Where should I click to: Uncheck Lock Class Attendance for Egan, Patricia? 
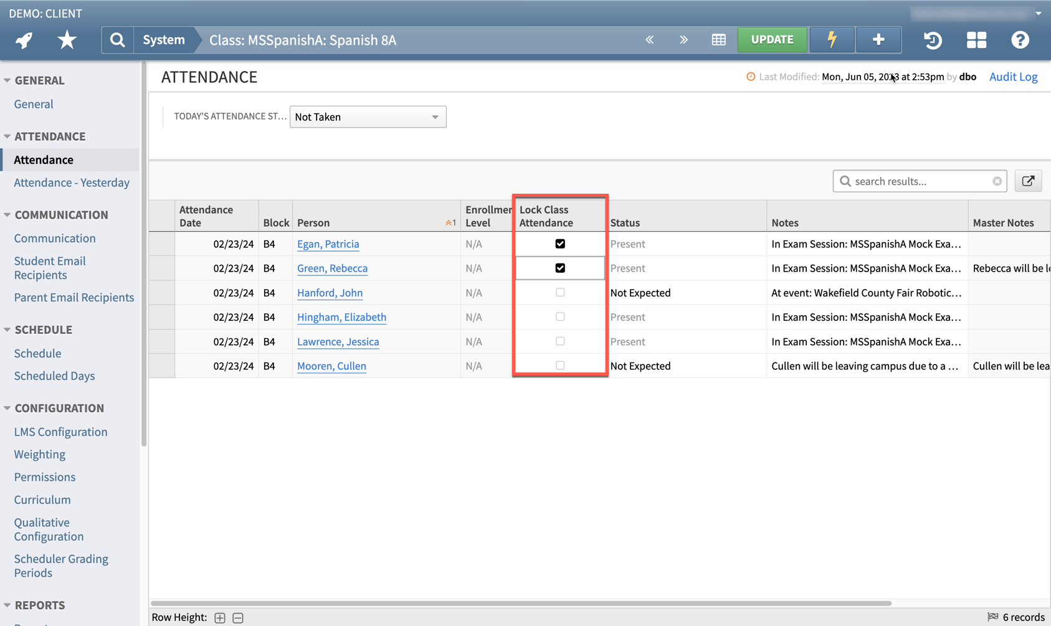point(560,244)
